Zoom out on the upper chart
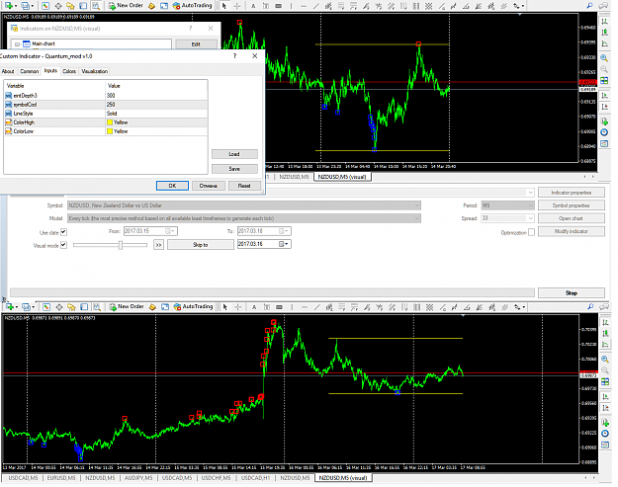Viewport: 618px width, 487px height. click(x=604, y=69)
